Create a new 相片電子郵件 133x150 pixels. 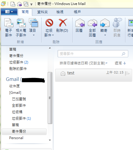click(21, 27)
